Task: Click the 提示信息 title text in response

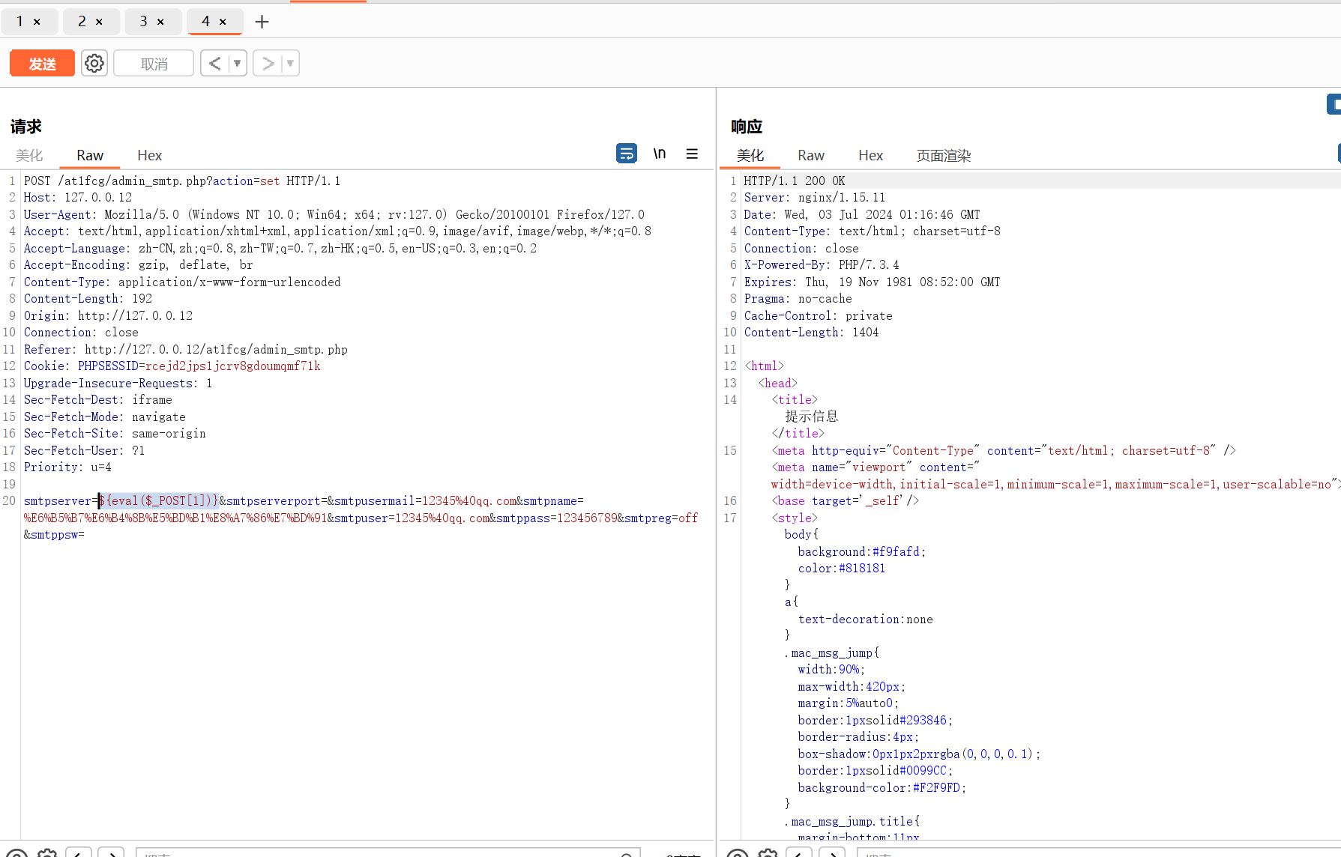Action: click(x=812, y=417)
